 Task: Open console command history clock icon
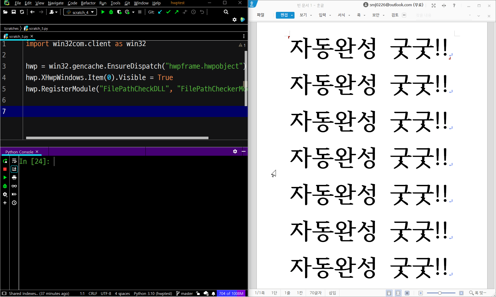[14, 203]
